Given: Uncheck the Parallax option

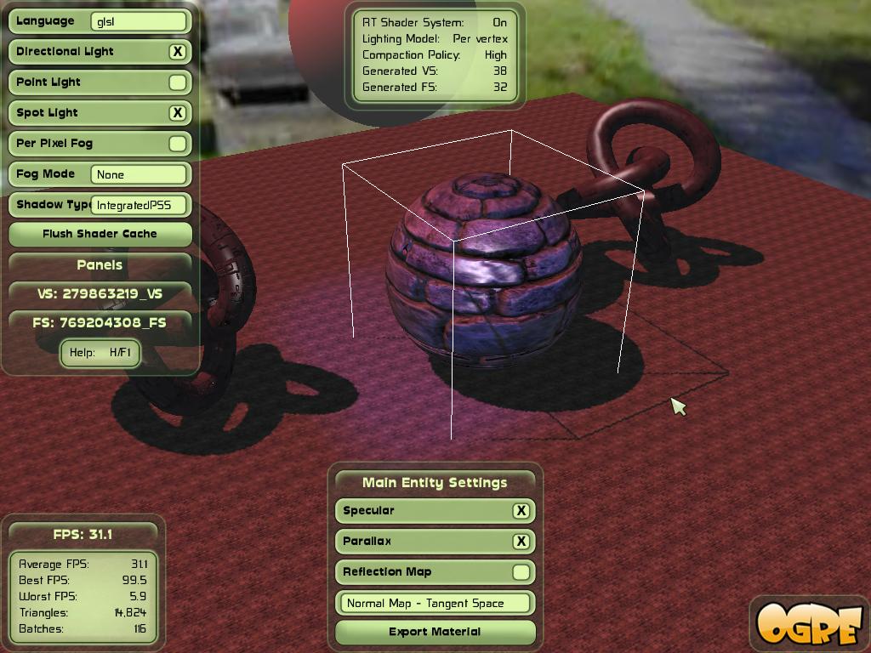Looking at the screenshot, I should tap(521, 542).
